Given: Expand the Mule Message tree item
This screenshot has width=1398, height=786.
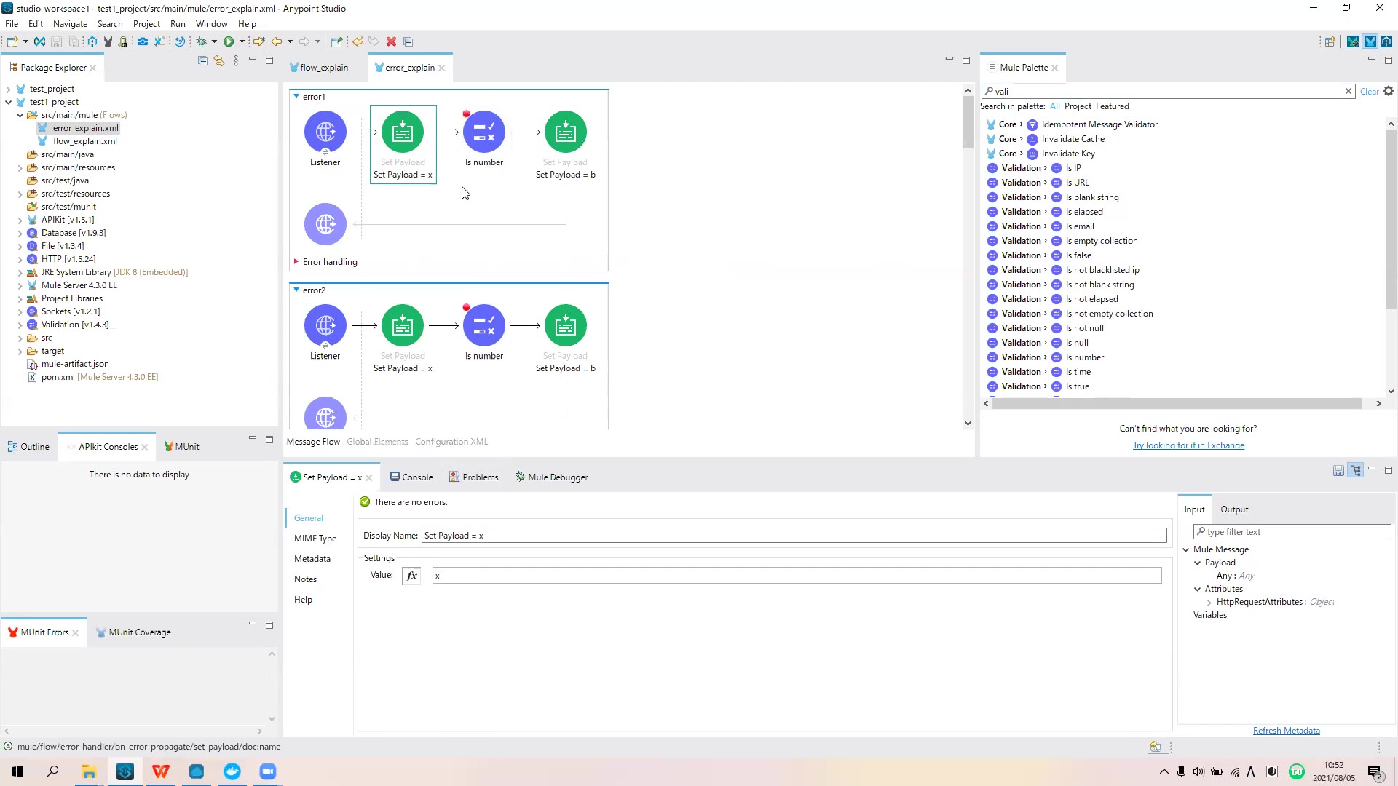Looking at the screenshot, I should point(1187,549).
